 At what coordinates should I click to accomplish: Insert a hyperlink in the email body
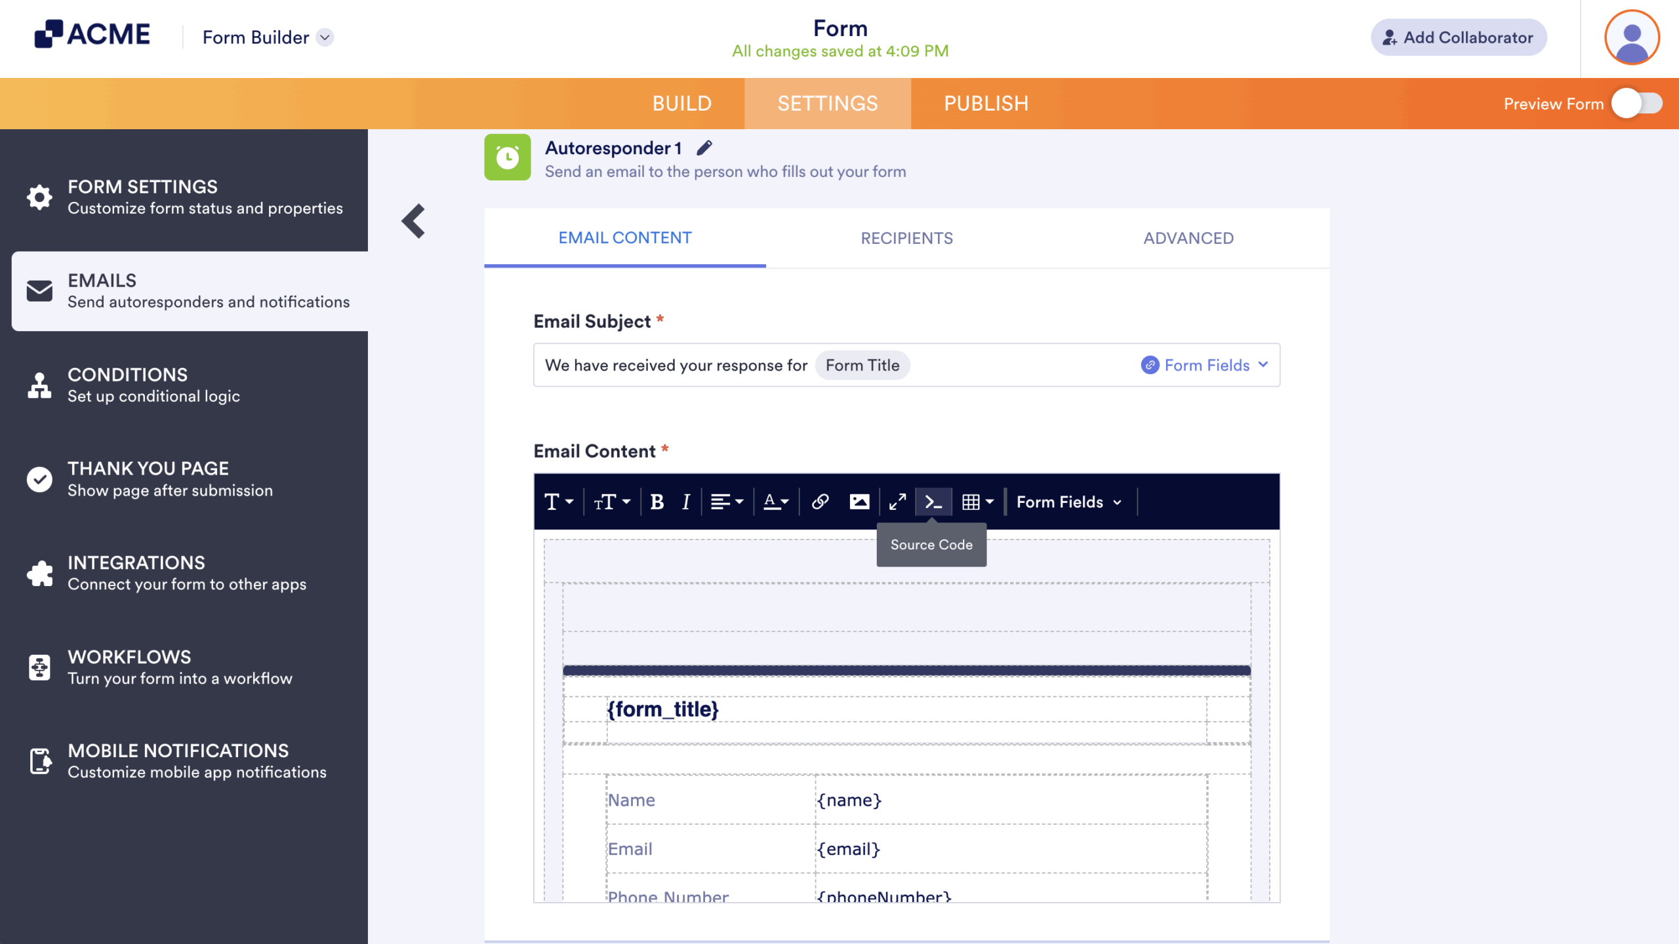819,501
